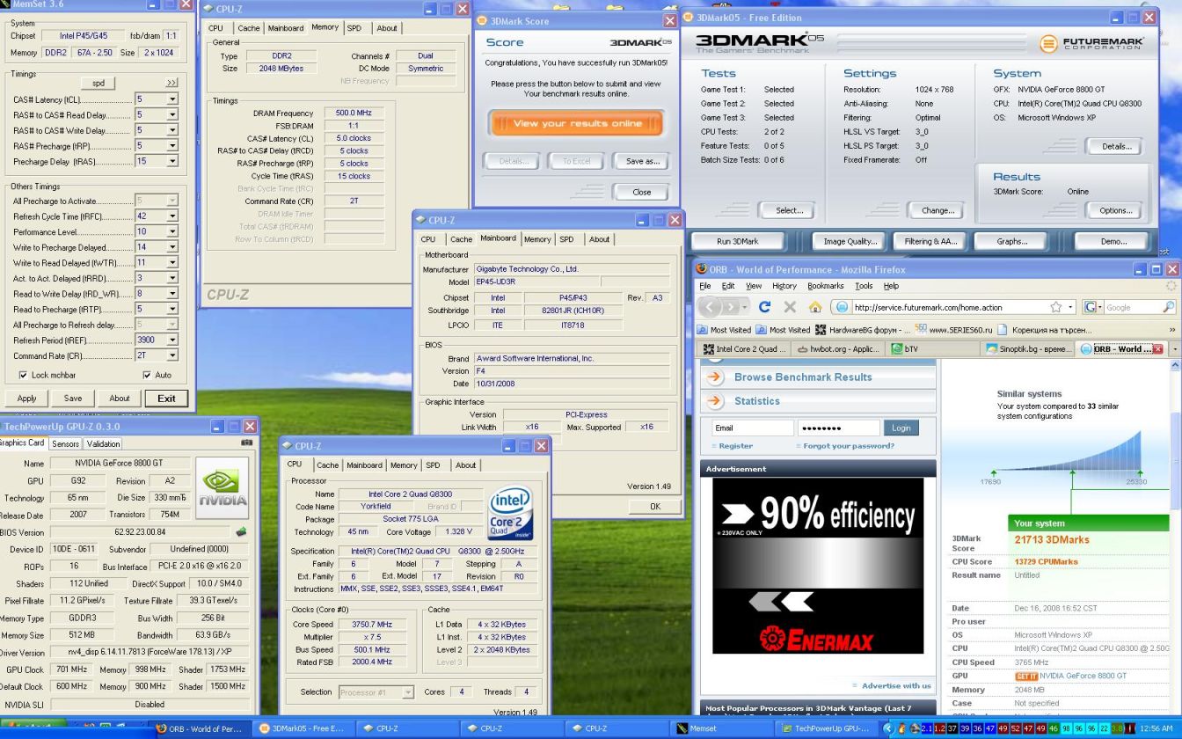Open Cache tab in CPU-Z Mainboard window
Screen dimensions: 1182x739
(x=461, y=239)
